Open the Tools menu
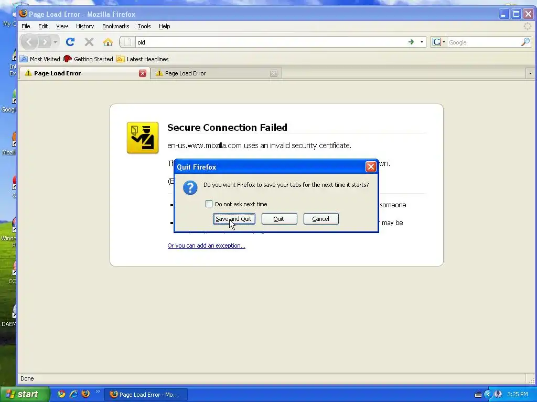The height and width of the screenshot is (402, 537). (x=144, y=26)
